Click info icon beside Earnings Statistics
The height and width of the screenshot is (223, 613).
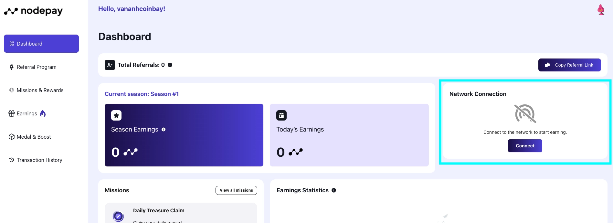[334, 190]
